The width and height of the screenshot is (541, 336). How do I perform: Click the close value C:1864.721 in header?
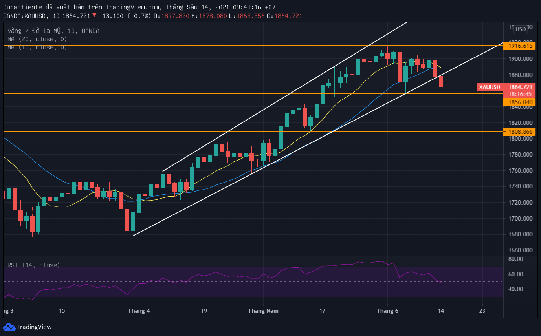pyautogui.click(x=284, y=16)
